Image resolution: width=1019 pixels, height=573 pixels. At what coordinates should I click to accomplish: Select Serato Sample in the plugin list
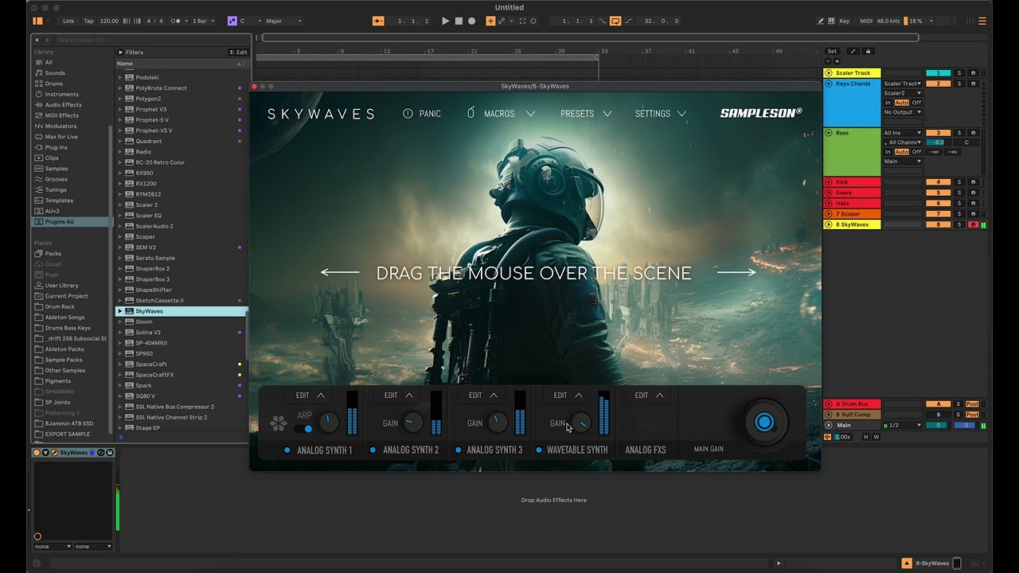click(154, 258)
